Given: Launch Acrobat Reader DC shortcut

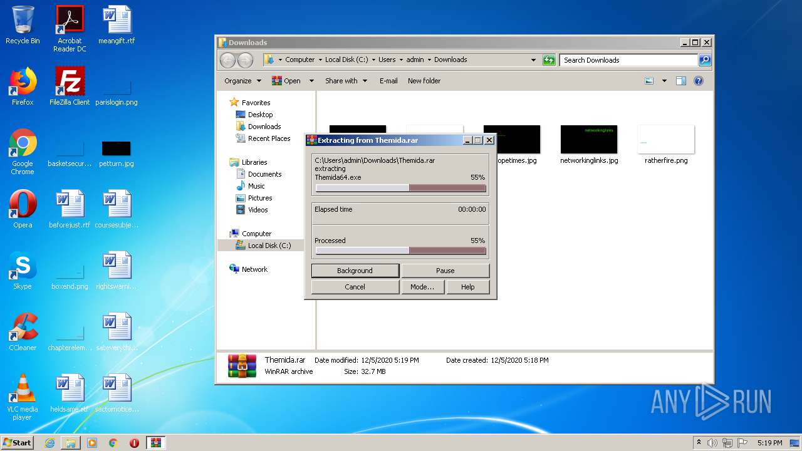Looking at the screenshot, I should coord(70,29).
